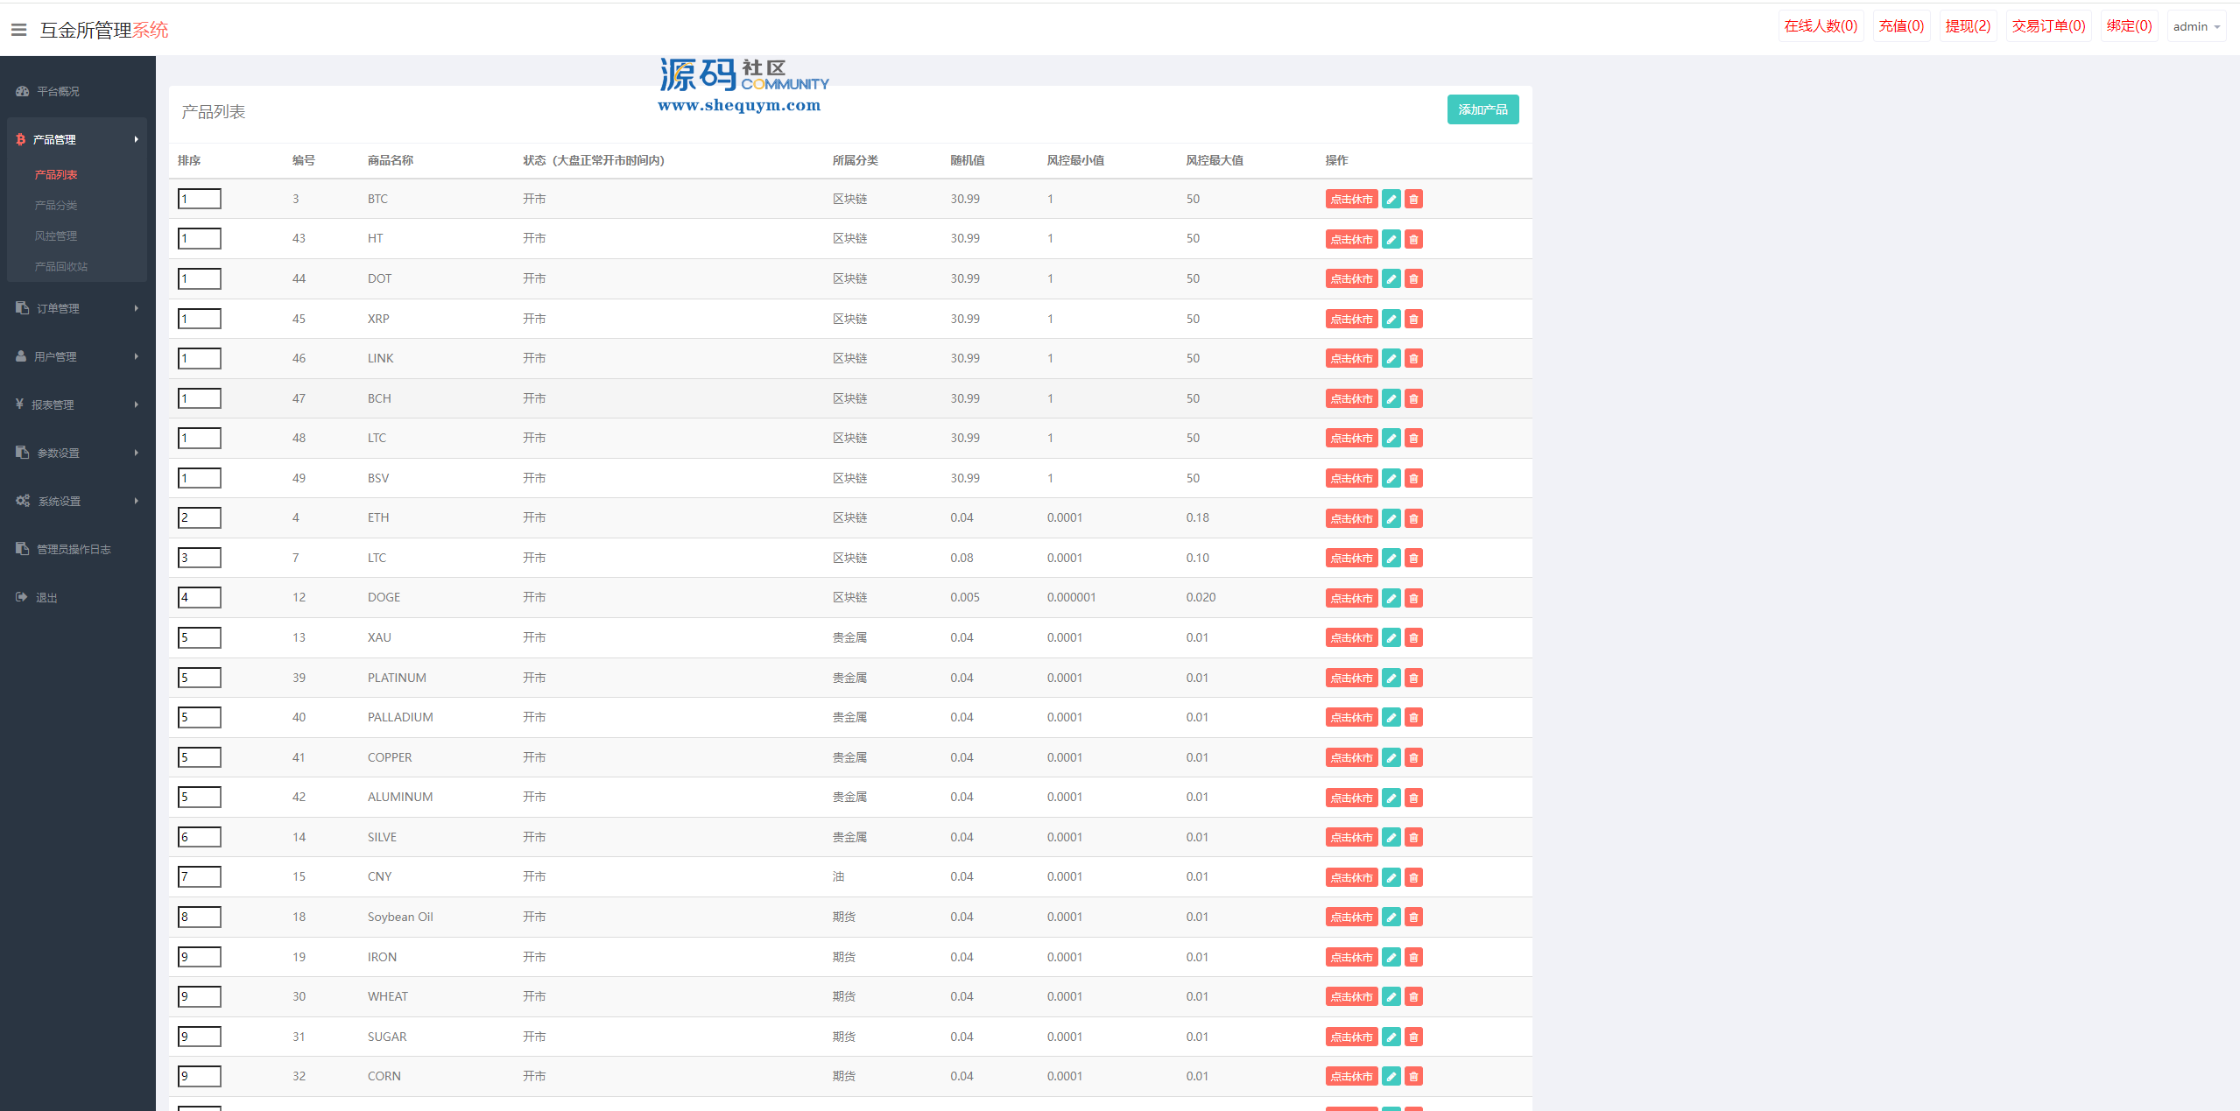
Task: Click delete trash icon for BTC row
Action: click(x=1413, y=200)
